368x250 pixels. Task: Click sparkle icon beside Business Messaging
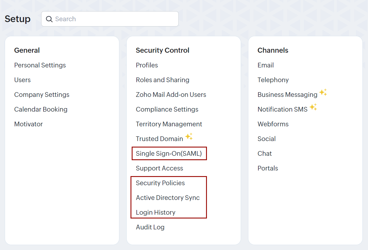click(x=323, y=92)
